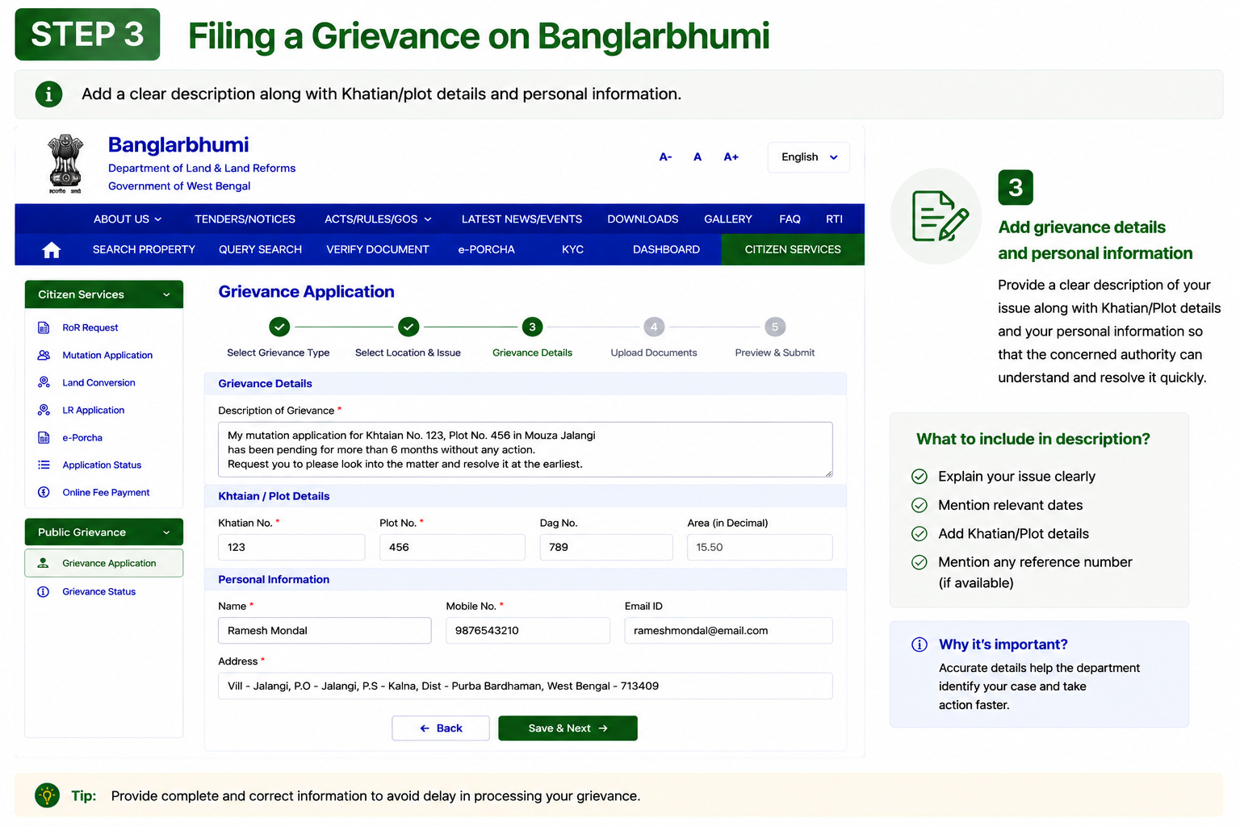Click the Description of Grievance text area
1240x826 pixels.
pos(526,449)
